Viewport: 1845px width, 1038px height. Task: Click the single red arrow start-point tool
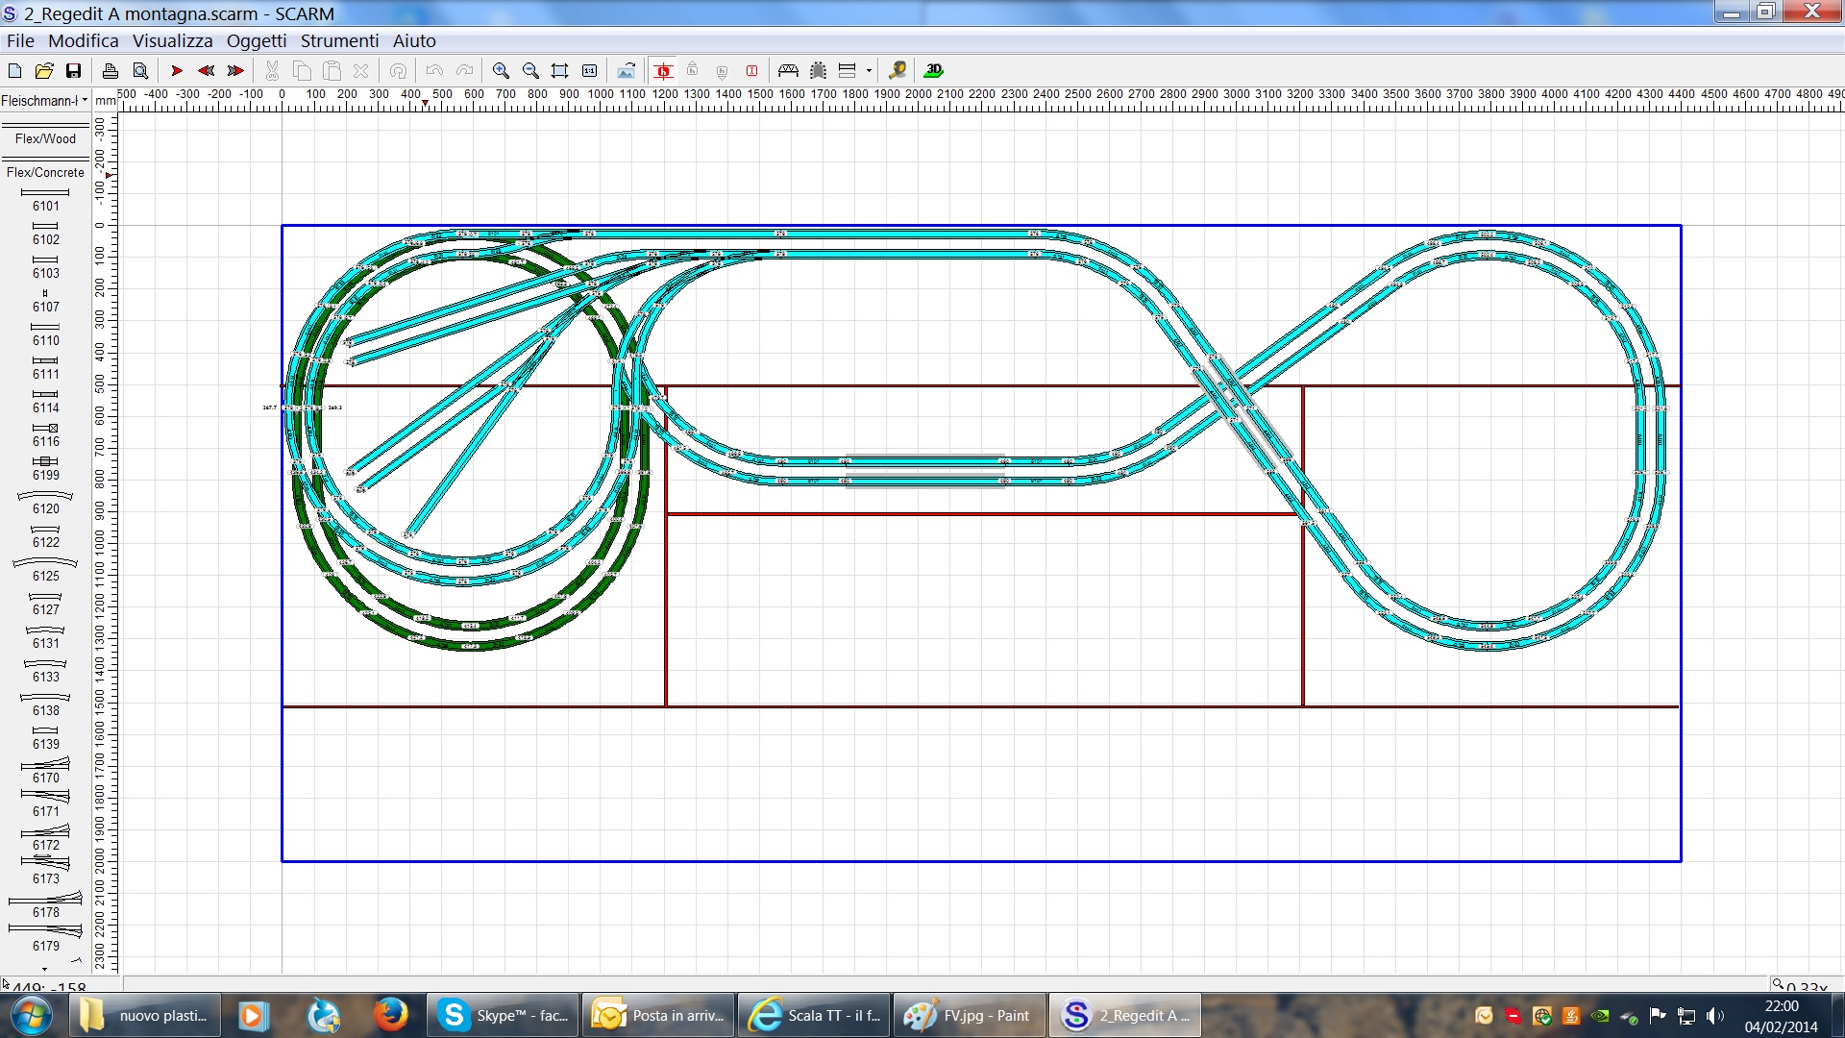[177, 71]
